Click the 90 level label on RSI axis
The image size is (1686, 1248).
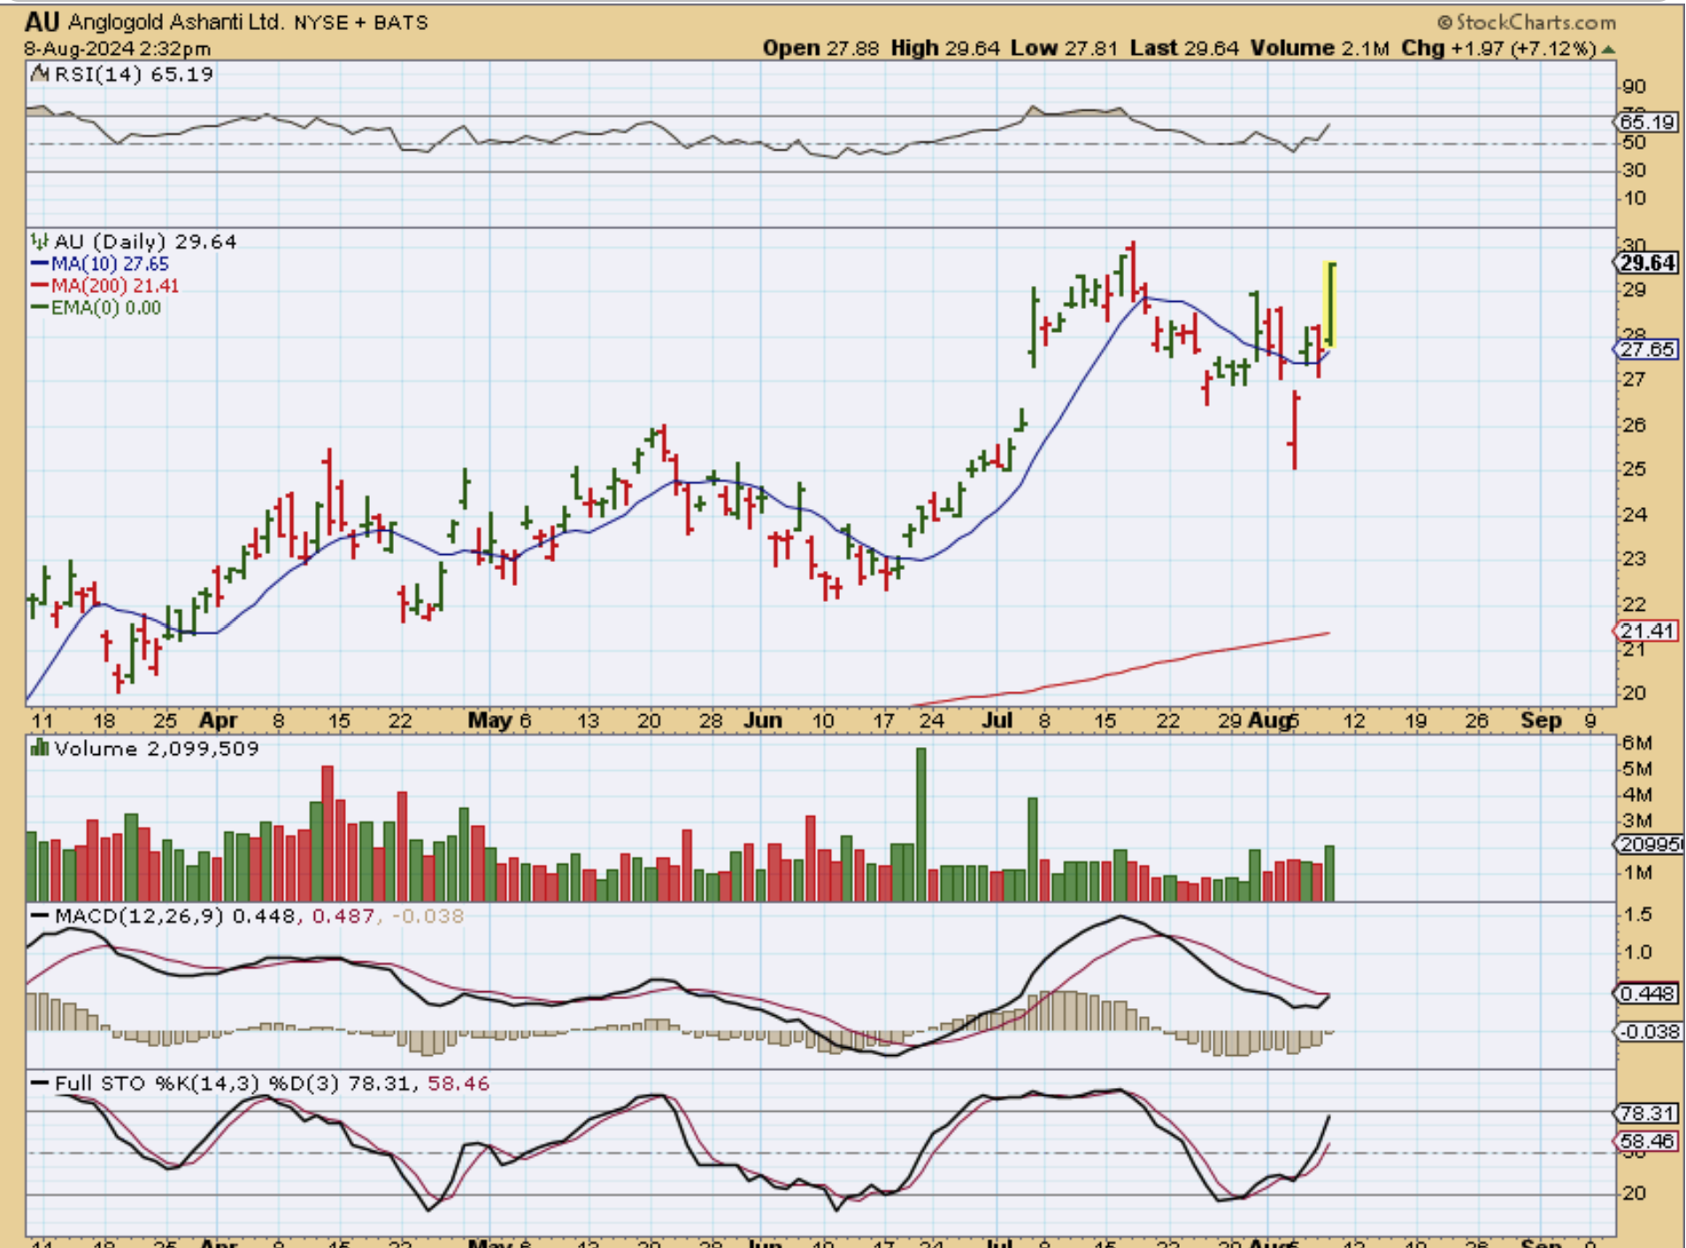coord(1635,87)
